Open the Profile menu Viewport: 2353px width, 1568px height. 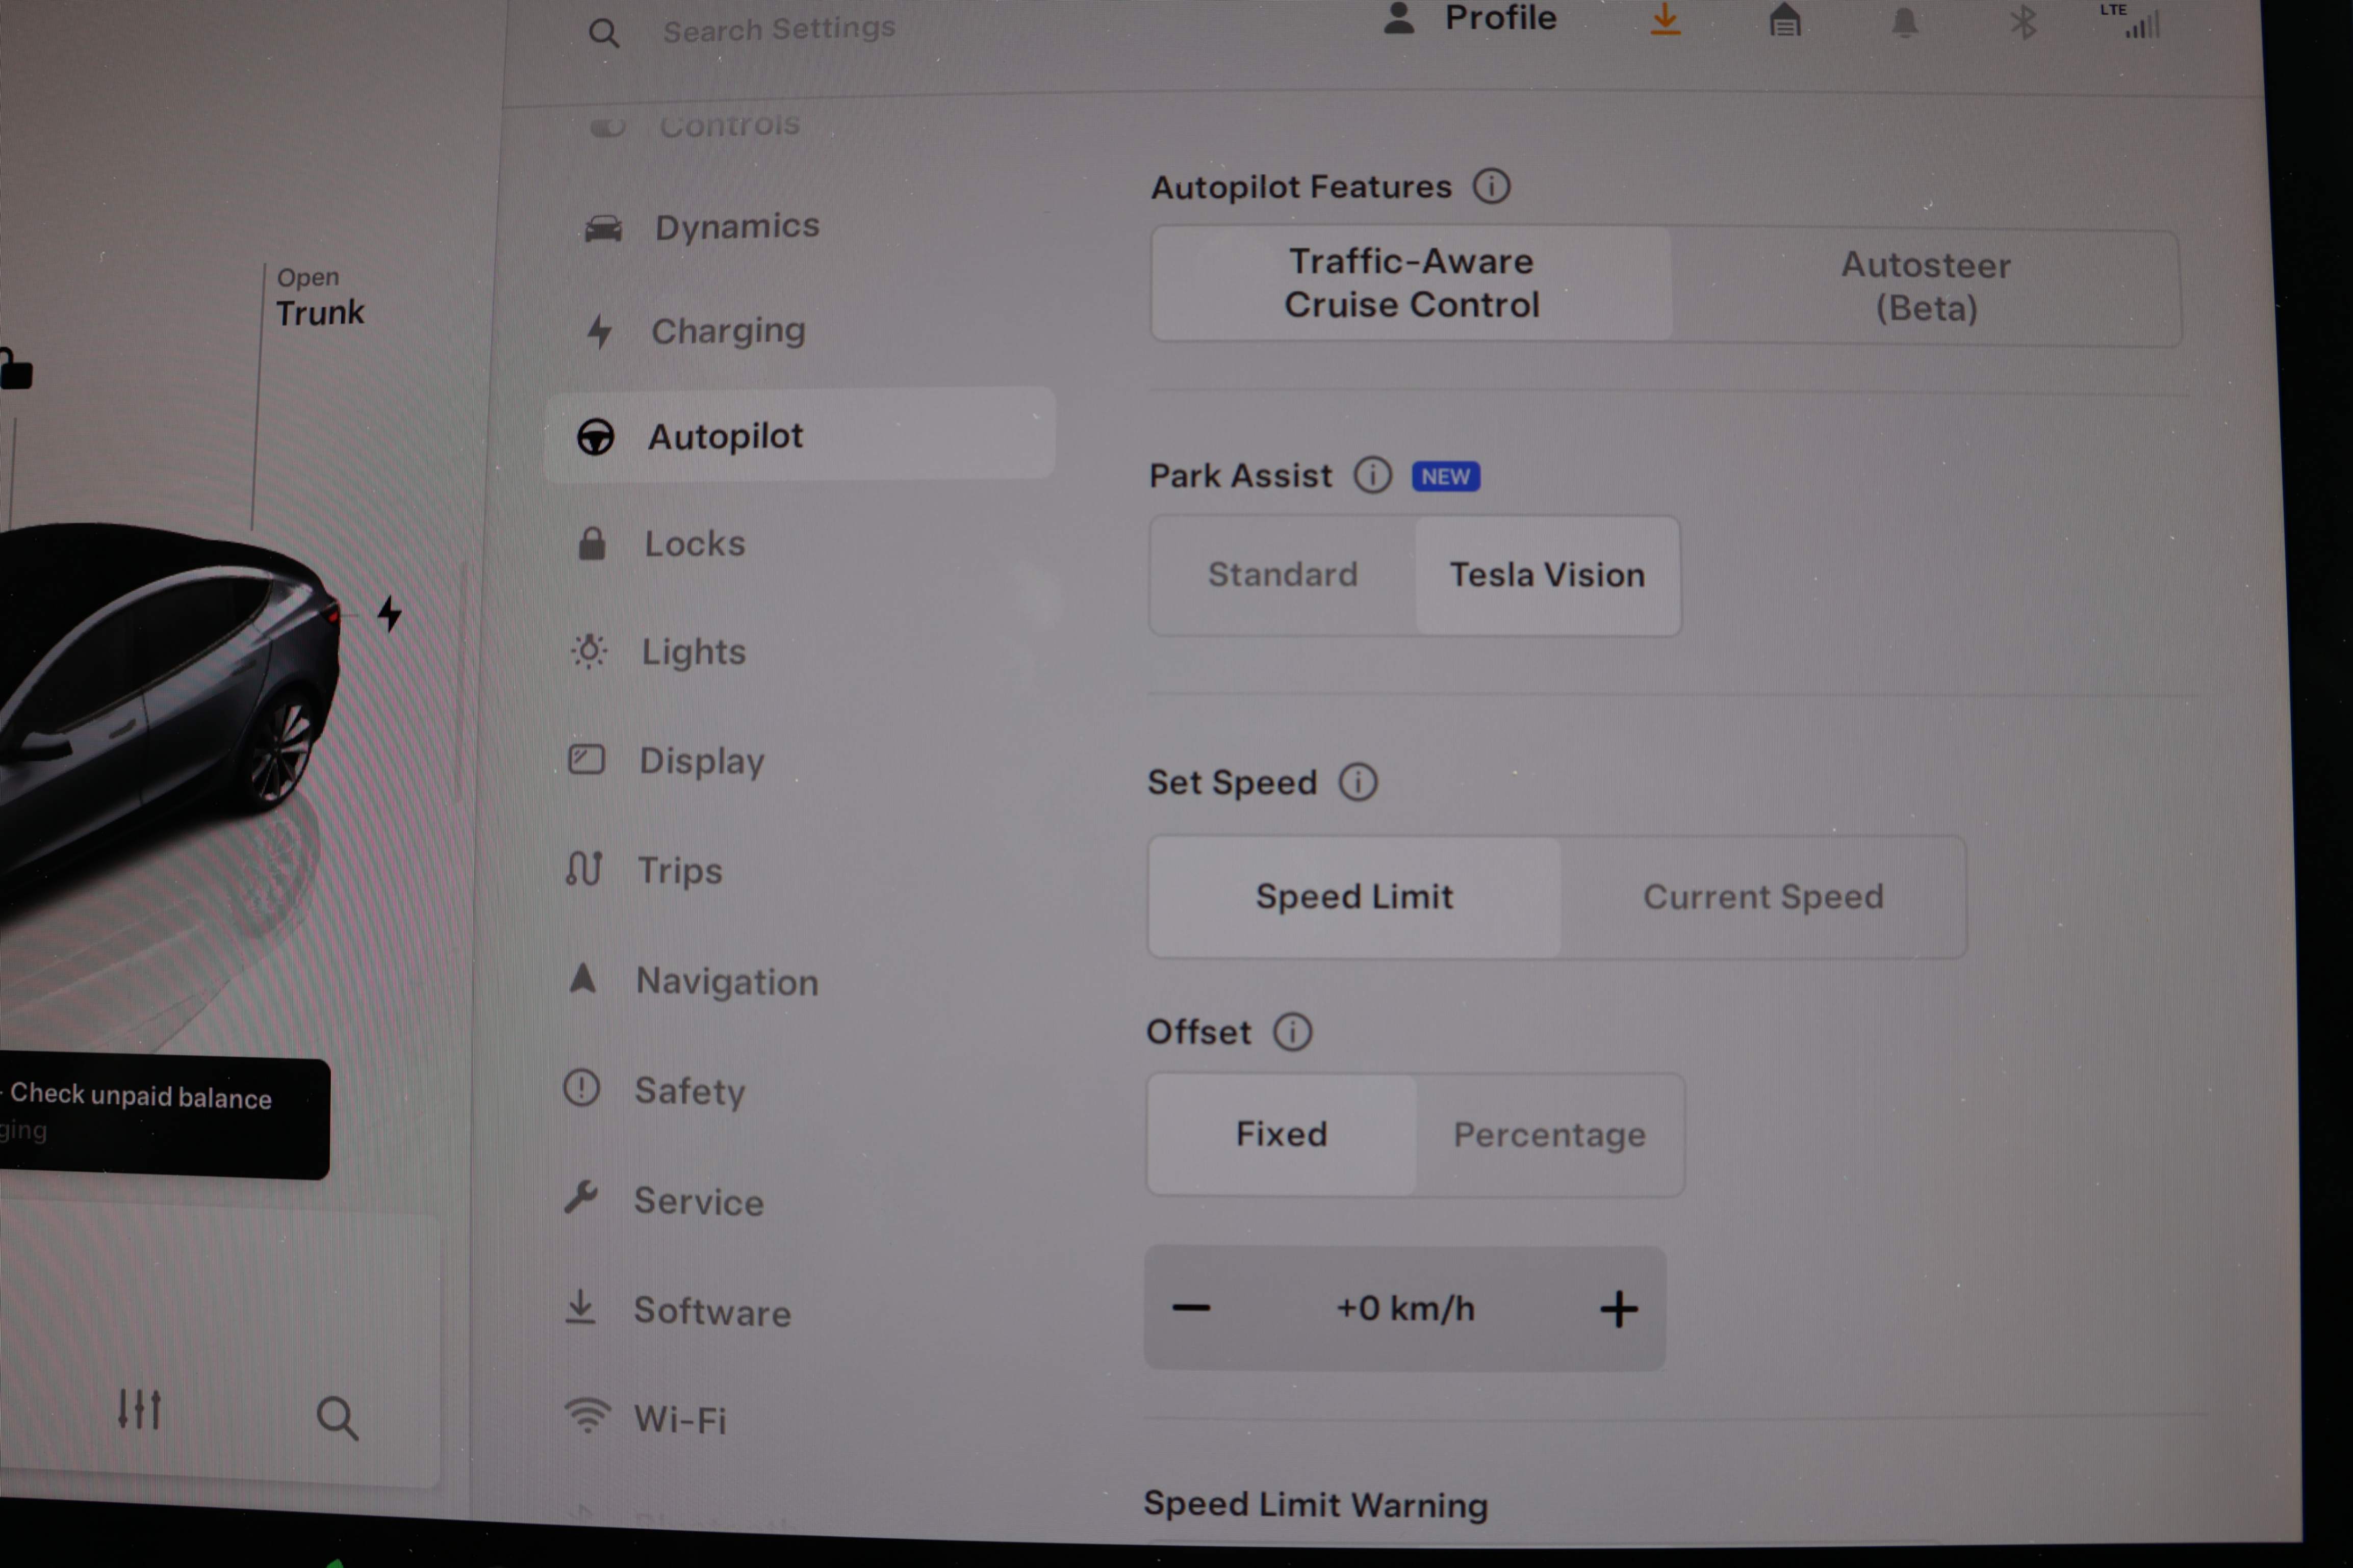[1470, 18]
